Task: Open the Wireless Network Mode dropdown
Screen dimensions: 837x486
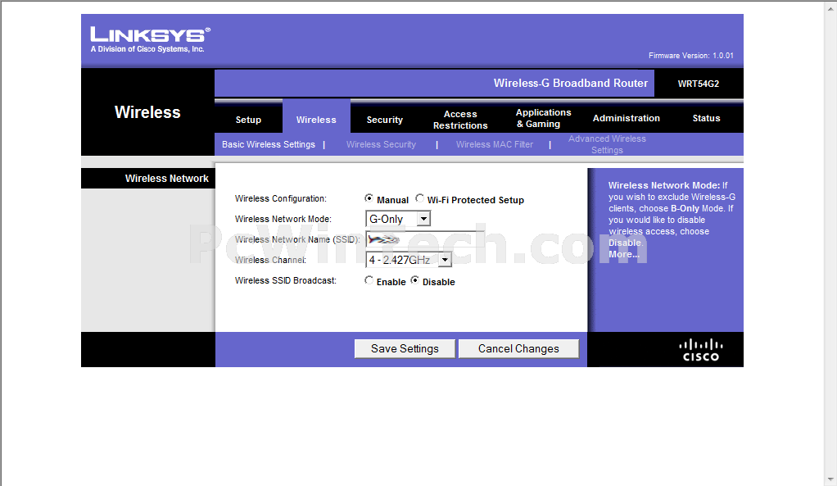Action: (x=398, y=219)
